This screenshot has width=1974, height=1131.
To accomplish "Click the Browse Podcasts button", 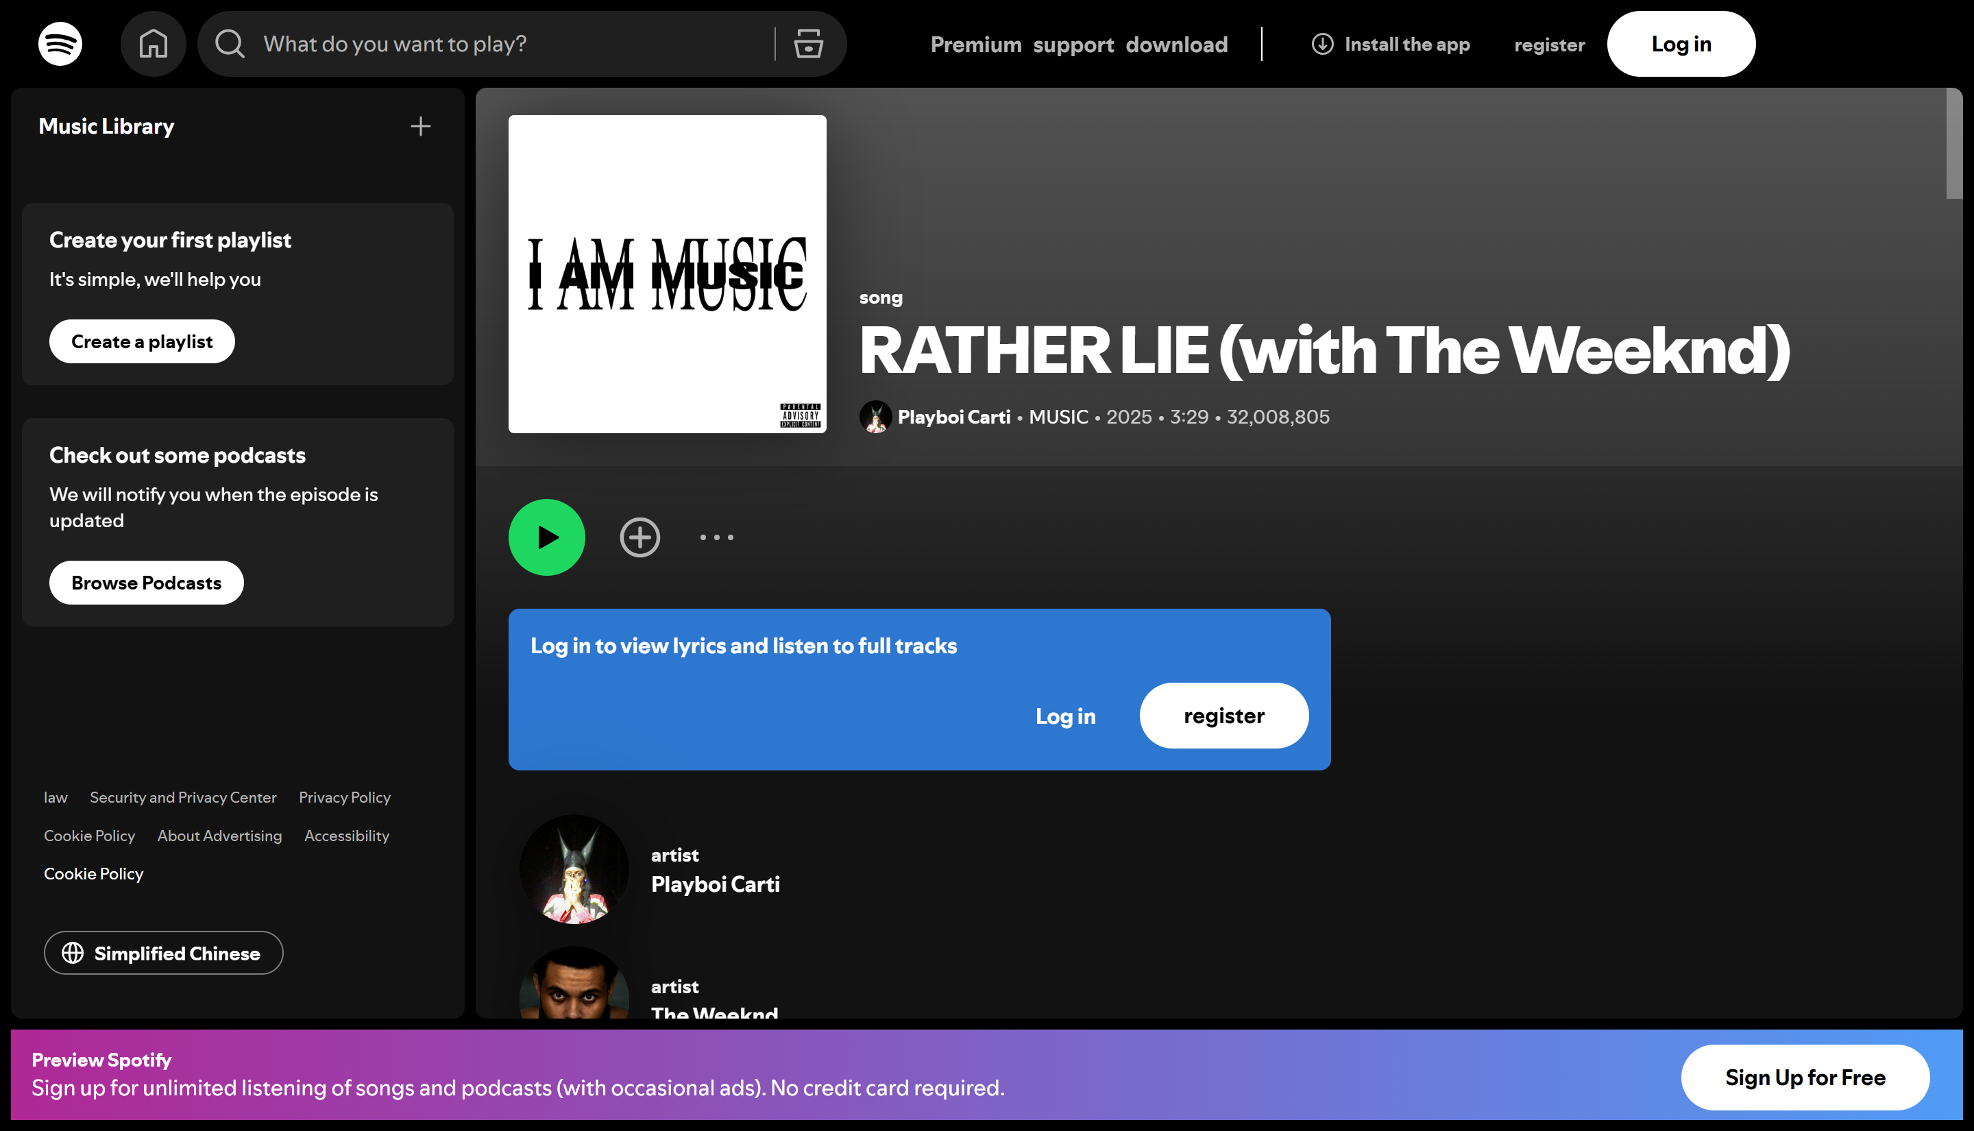I will [x=145, y=582].
